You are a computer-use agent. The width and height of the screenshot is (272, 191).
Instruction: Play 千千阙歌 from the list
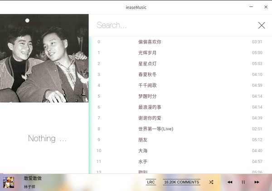click(147, 86)
